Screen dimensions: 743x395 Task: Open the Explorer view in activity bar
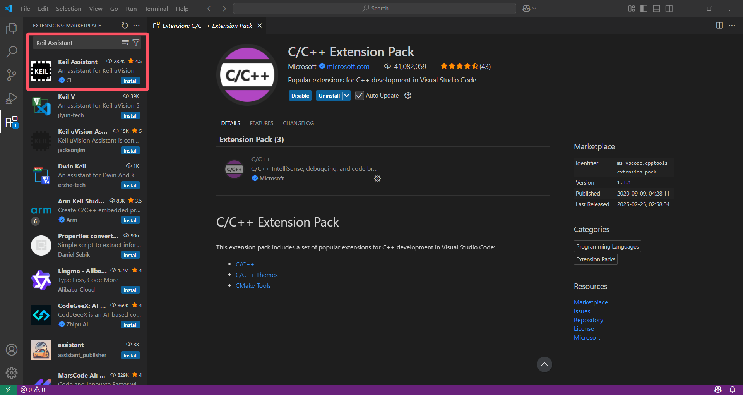point(12,29)
